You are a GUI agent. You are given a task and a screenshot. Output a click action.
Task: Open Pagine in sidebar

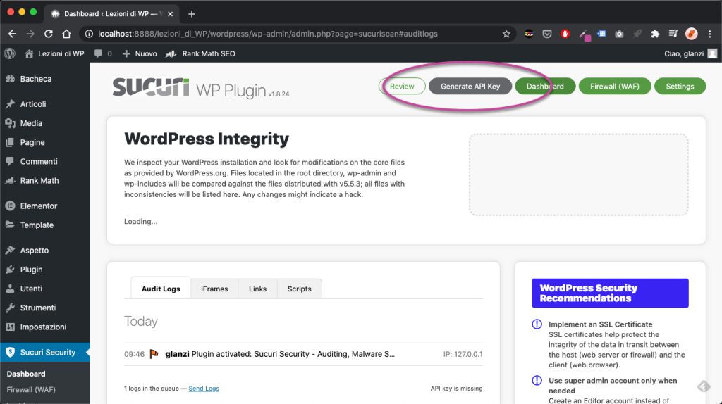coord(45,142)
